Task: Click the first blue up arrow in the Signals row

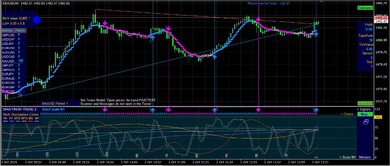Action: pos(152,110)
